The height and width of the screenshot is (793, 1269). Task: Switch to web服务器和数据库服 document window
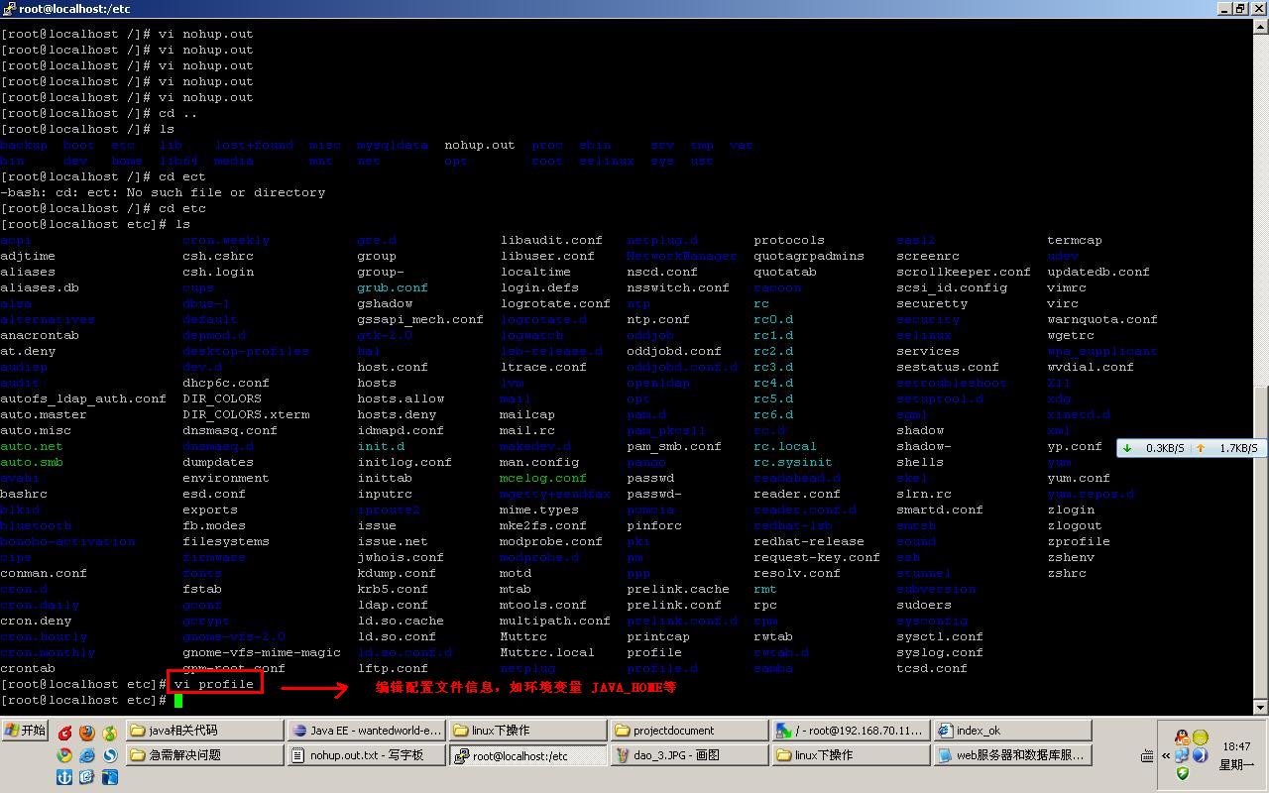[x=1011, y=755]
